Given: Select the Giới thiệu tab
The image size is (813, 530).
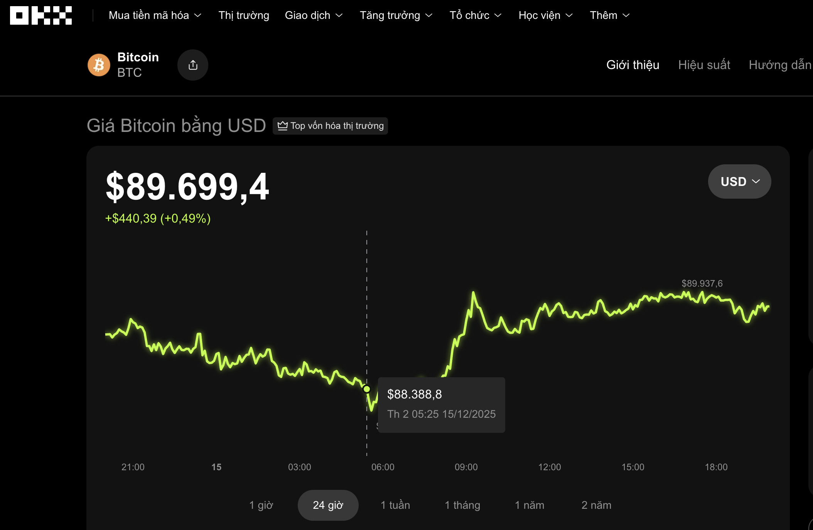Looking at the screenshot, I should (x=633, y=65).
